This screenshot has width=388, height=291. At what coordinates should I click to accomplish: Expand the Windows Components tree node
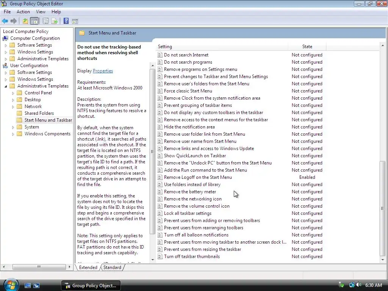[x=13, y=134]
